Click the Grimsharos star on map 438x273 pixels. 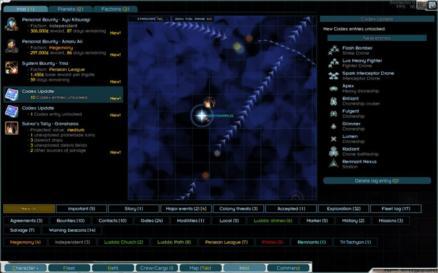(202, 116)
